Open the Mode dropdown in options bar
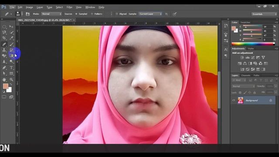 click(x=51, y=14)
